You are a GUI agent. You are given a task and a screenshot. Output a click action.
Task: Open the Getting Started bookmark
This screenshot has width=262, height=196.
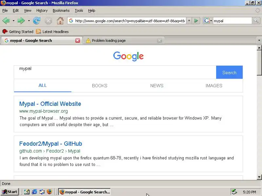pos(18,31)
